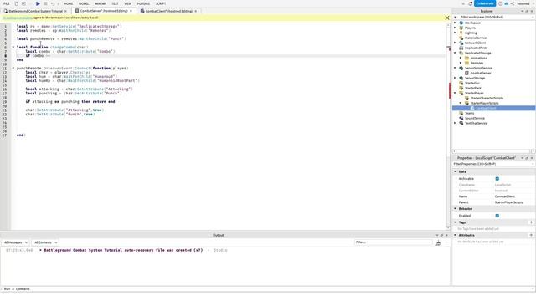Click the icon right of New file
Image resolution: width=536 pixels, height=301 pixels.
point(23,3)
